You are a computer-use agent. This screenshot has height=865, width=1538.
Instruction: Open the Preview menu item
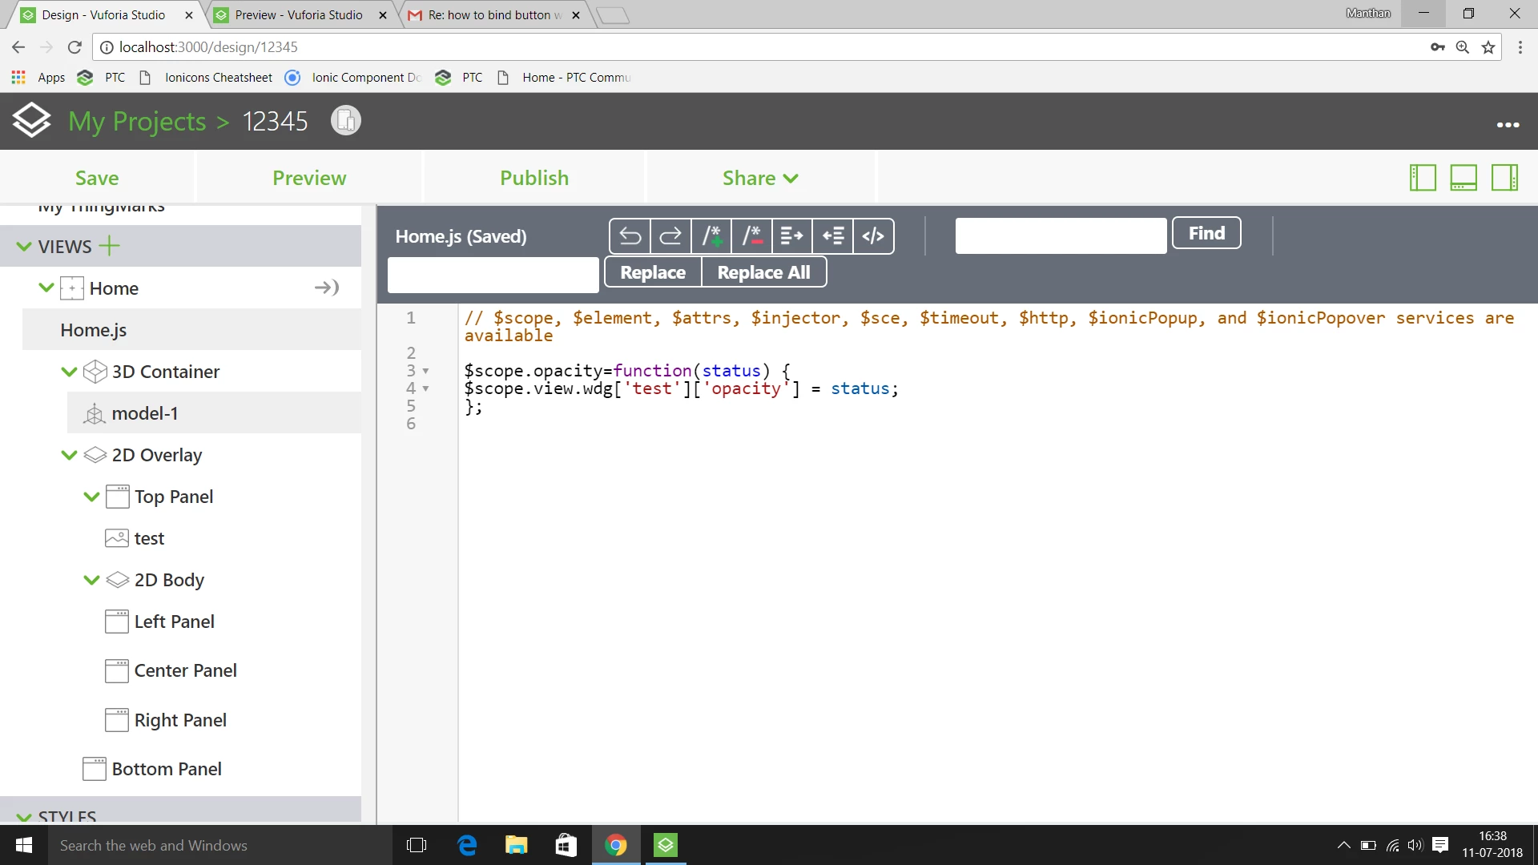click(309, 178)
